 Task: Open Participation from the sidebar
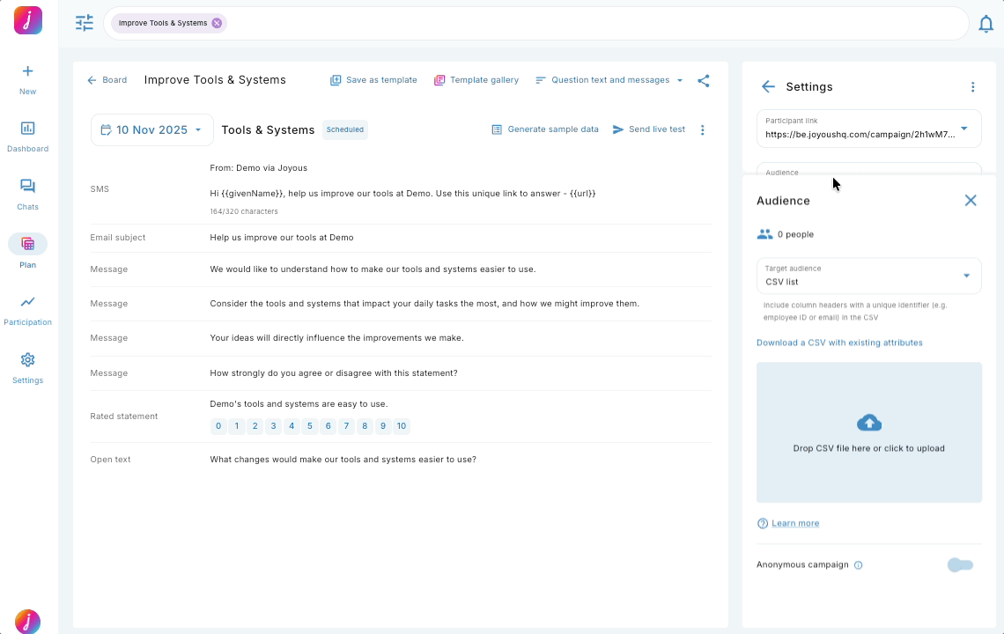point(27,308)
